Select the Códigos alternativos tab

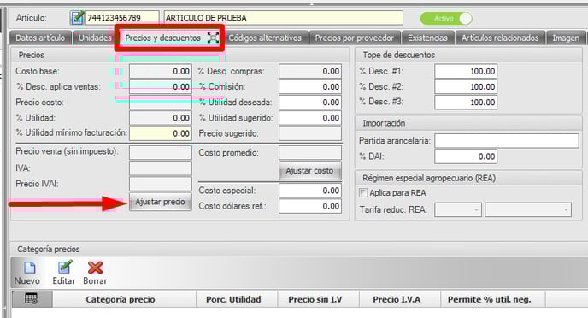point(265,38)
